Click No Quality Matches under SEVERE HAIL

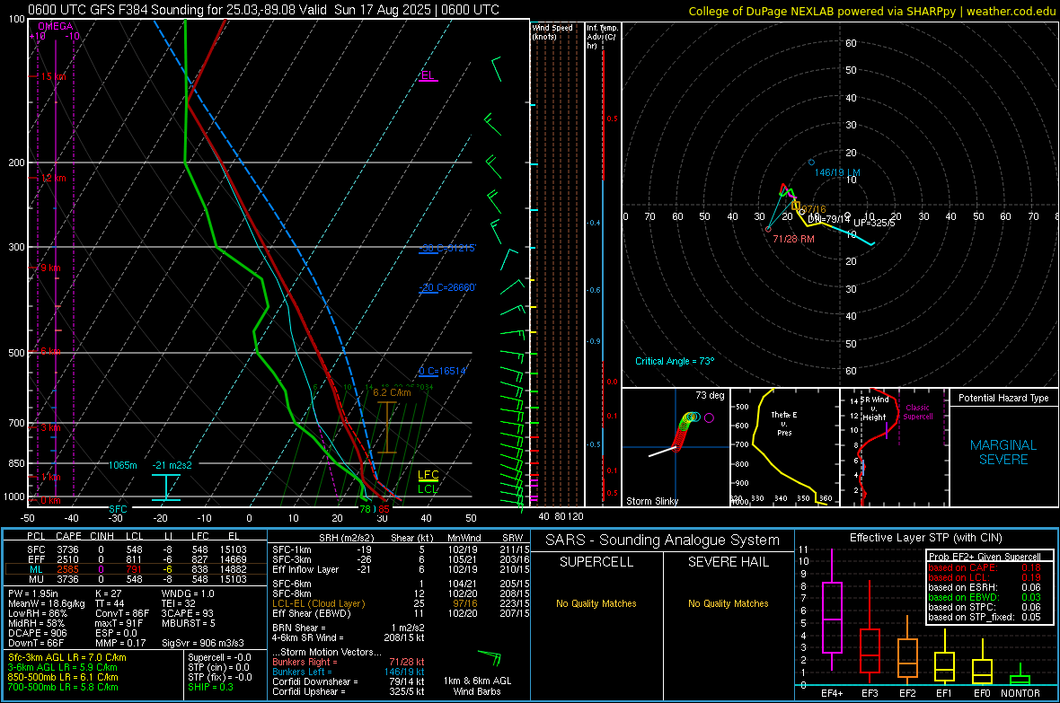(728, 603)
